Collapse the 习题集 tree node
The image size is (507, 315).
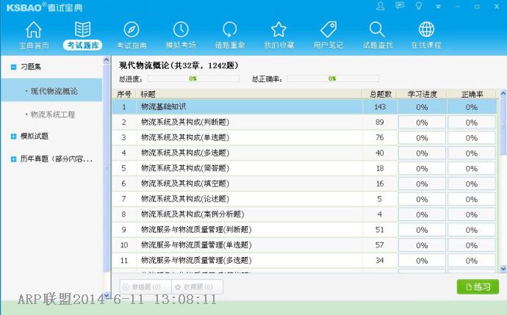(13, 67)
